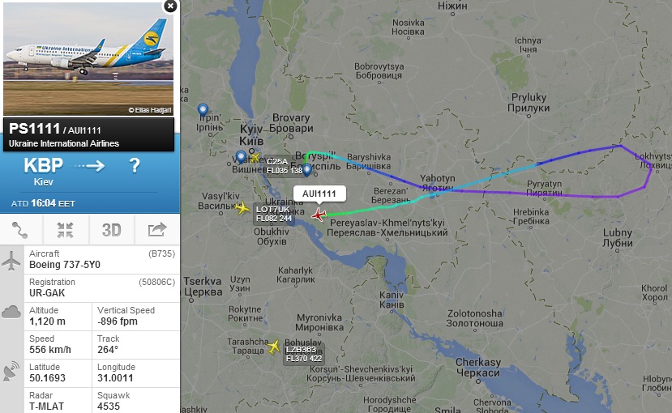
Task: Close the PS1111 flight info panel
Action: point(170,6)
